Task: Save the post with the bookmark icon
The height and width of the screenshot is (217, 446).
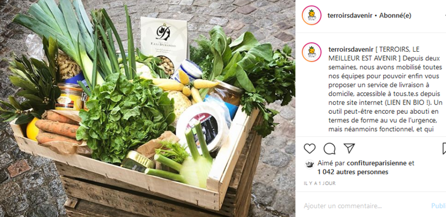Action: [x=444, y=149]
